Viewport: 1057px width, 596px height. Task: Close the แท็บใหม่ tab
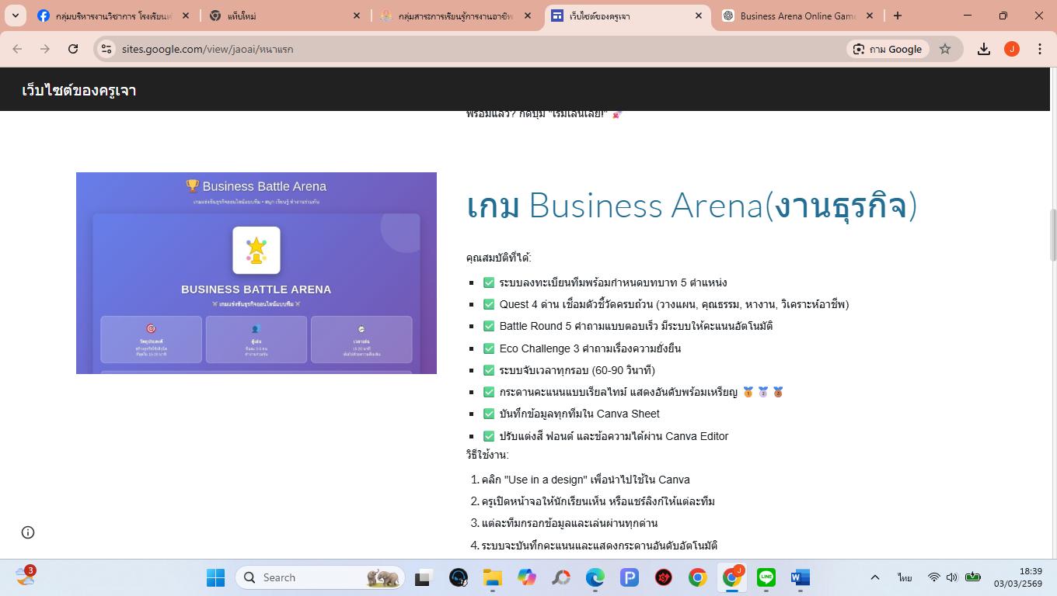click(x=356, y=16)
